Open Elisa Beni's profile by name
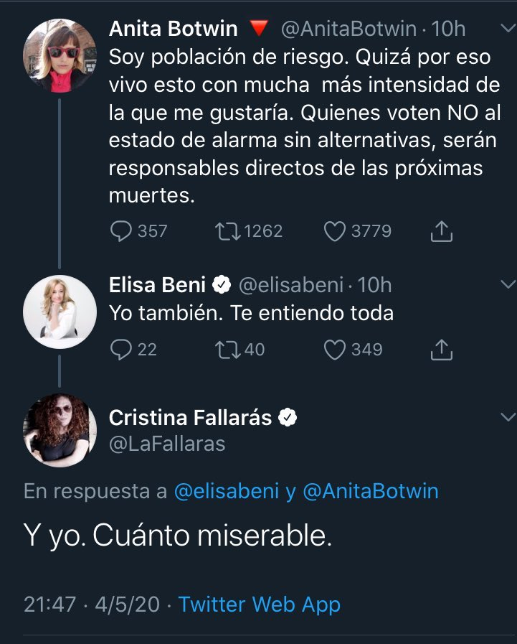 tap(158, 285)
